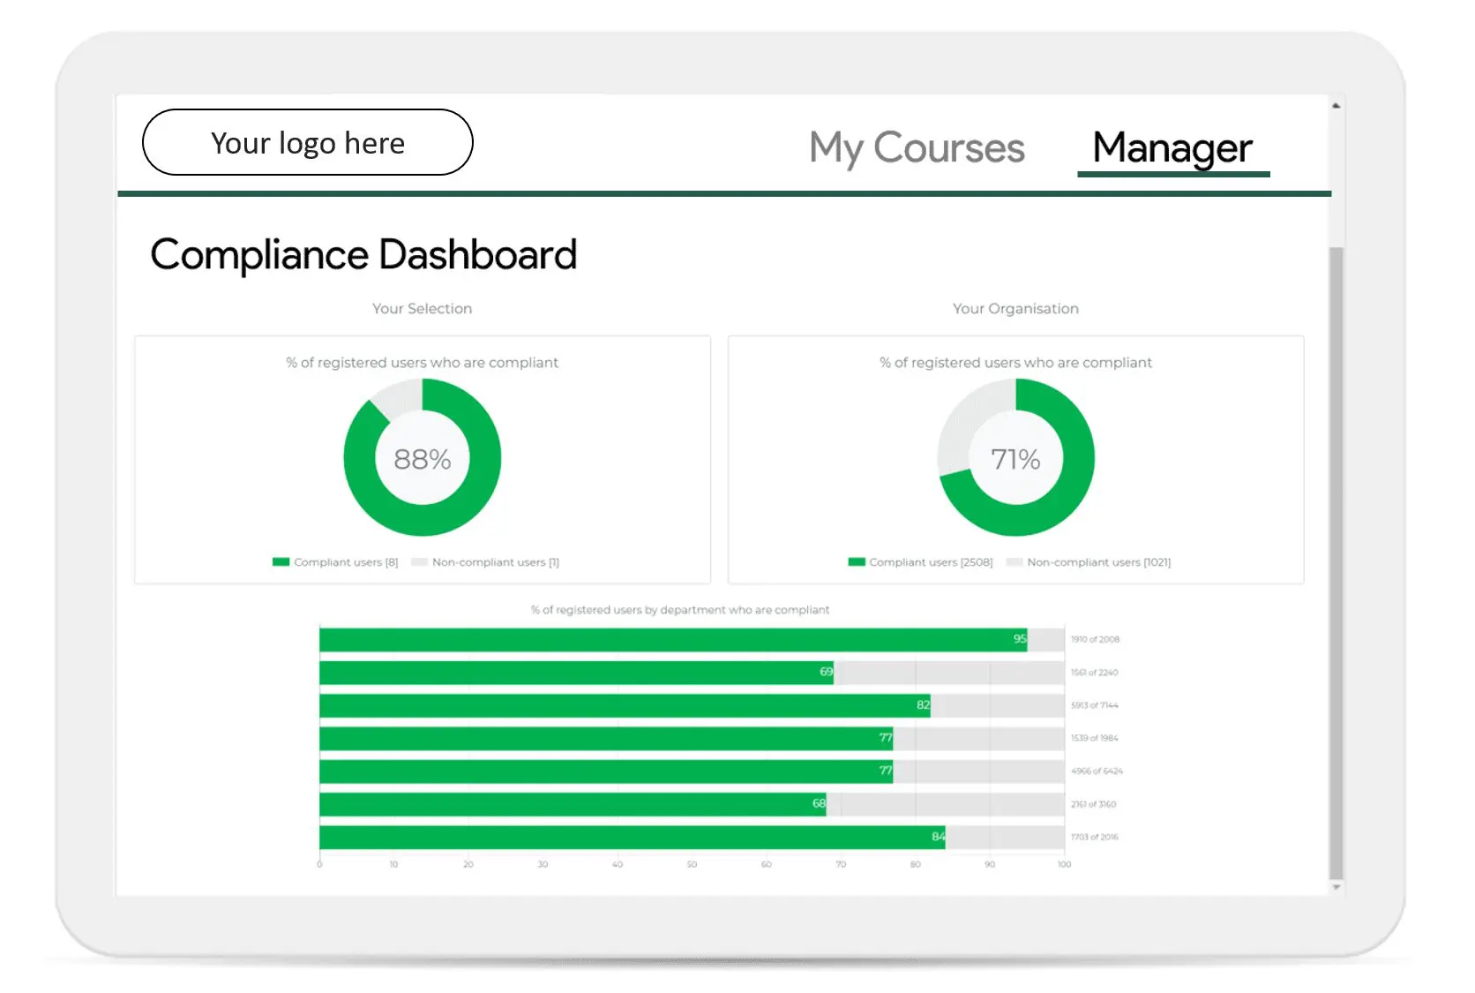Click the '5913 of 7144' bar label
This screenshot has width=1475, height=993.
(x=1094, y=705)
